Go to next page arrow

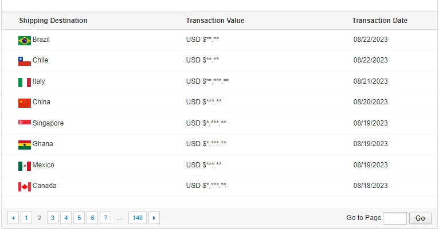coord(154,218)
